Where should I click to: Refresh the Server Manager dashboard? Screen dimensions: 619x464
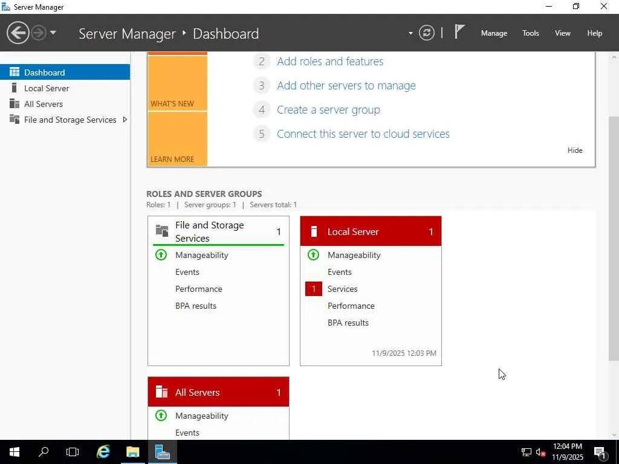pos(426,33)
